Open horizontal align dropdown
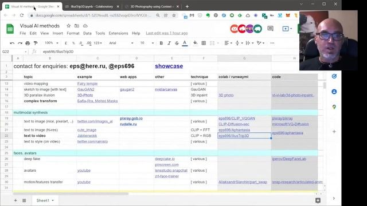Screen dimensions: 367x206 (228, 43)
